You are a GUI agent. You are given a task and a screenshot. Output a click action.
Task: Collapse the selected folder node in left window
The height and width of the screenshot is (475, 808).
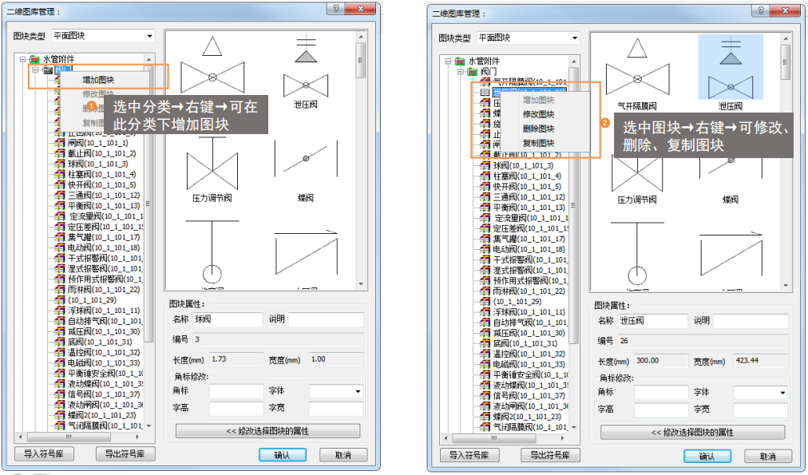click(35, 69)
